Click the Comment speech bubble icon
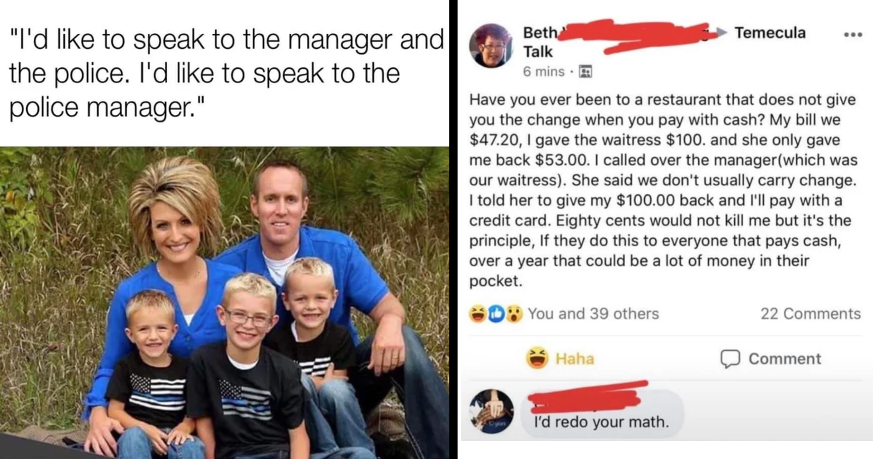Image resolution: width=875 pixels, height=459 pixels. coord(730,358)
